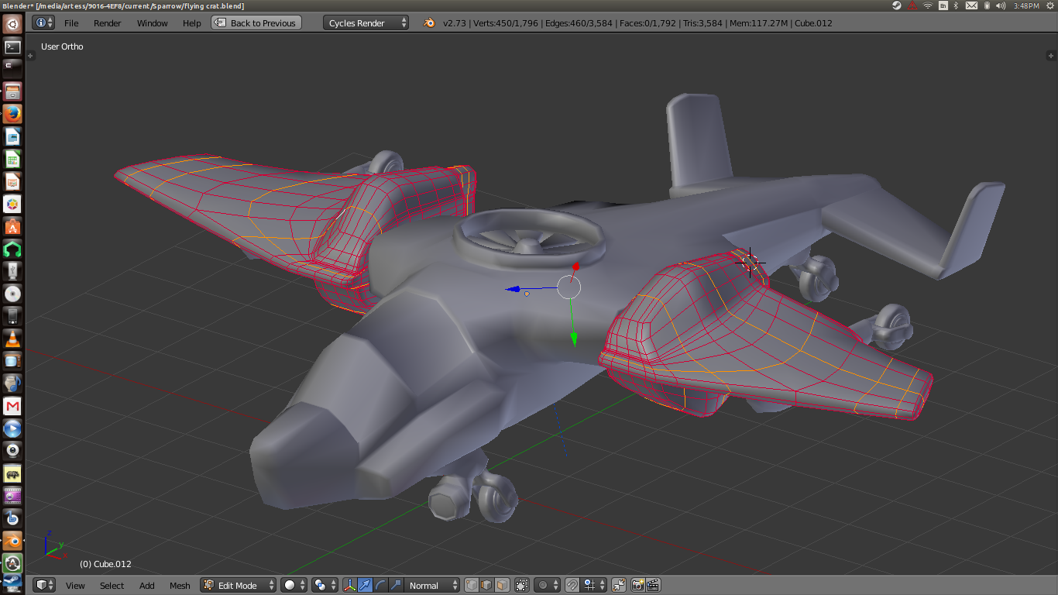This screenshot has height=595, width=1058.
Task: Toggle limit selection to visible
Action: (x=522, y=586)
